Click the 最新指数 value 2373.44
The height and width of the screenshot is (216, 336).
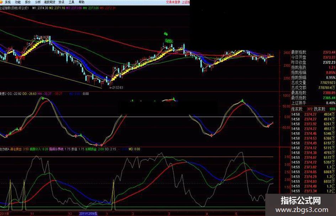coord(329,52)
